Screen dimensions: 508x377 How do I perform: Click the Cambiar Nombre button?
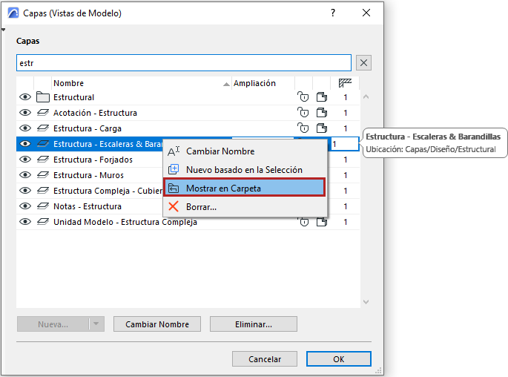click(x=157, y=324)
